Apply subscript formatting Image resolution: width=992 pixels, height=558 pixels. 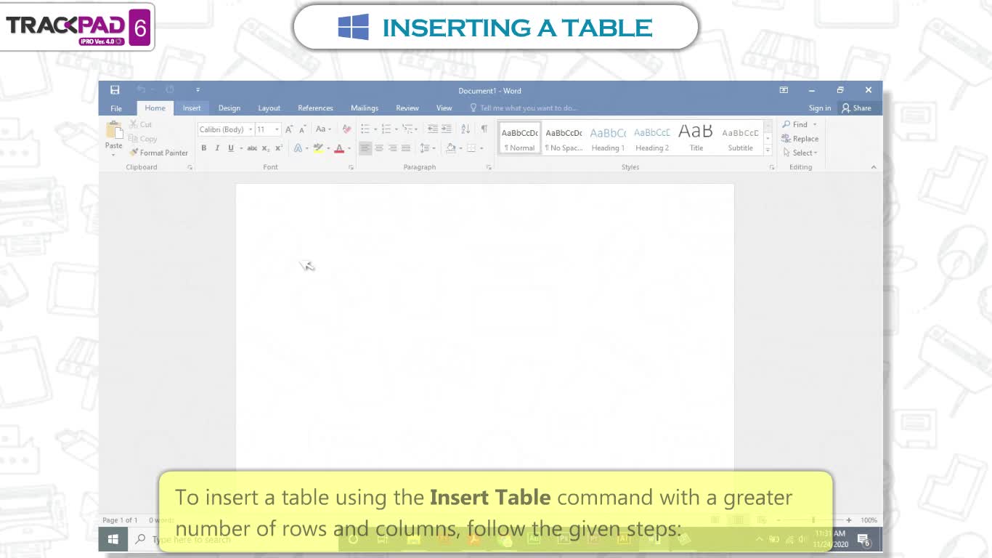[266, 148]
